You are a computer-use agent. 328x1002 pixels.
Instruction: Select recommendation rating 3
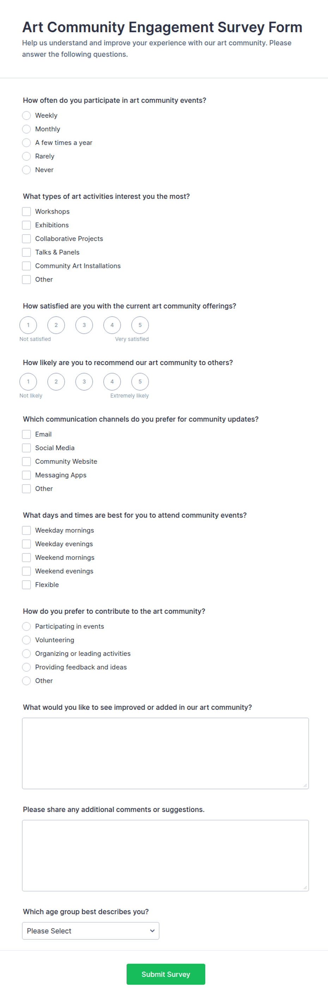[x=84, y=382]
